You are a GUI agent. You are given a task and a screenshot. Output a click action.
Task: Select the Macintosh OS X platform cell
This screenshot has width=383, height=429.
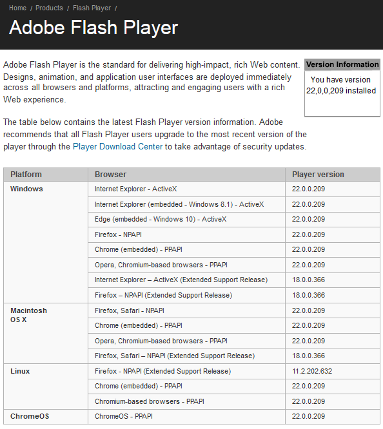coord(46,333)
